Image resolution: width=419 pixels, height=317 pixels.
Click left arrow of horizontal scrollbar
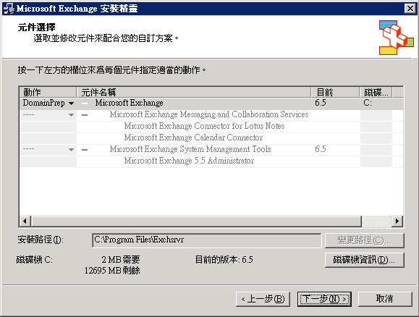25,221
